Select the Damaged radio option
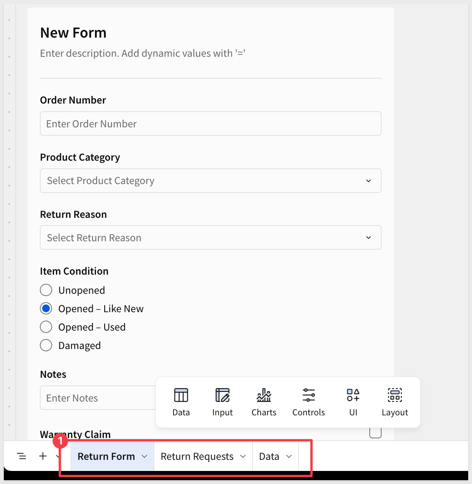The height and width of the screenshot is (484, 472). click(x=46, y=345)
